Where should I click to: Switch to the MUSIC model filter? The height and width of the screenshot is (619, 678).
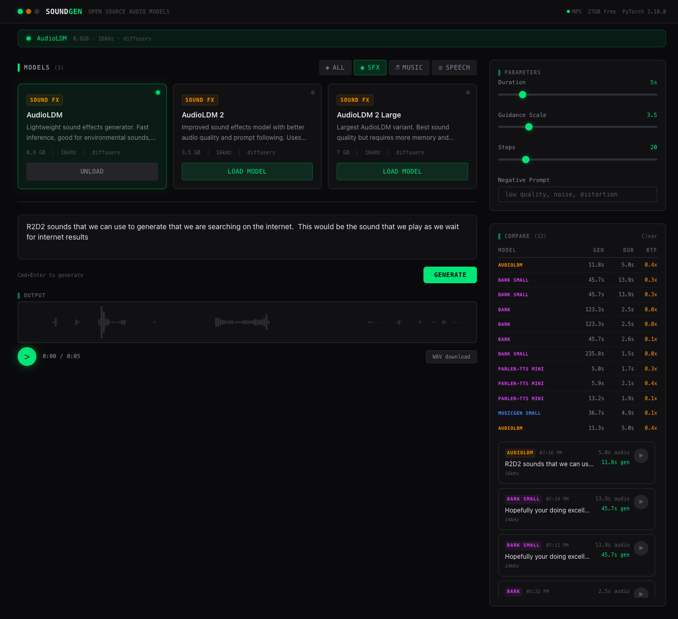click(x=409, y=68)
